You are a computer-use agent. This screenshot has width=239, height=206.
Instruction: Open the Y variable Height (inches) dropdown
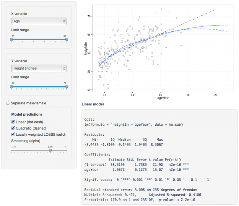coord(39,68)
